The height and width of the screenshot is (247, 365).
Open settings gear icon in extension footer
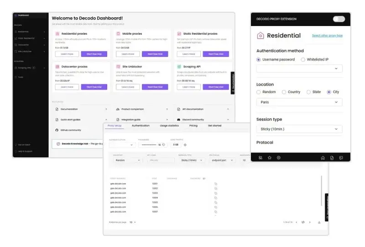pos(279,158)
